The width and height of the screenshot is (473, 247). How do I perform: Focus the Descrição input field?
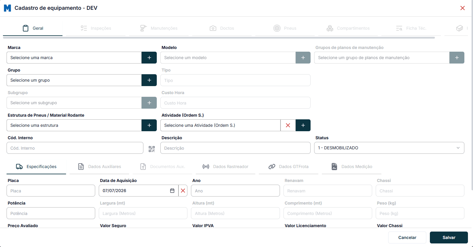[235, 148]
